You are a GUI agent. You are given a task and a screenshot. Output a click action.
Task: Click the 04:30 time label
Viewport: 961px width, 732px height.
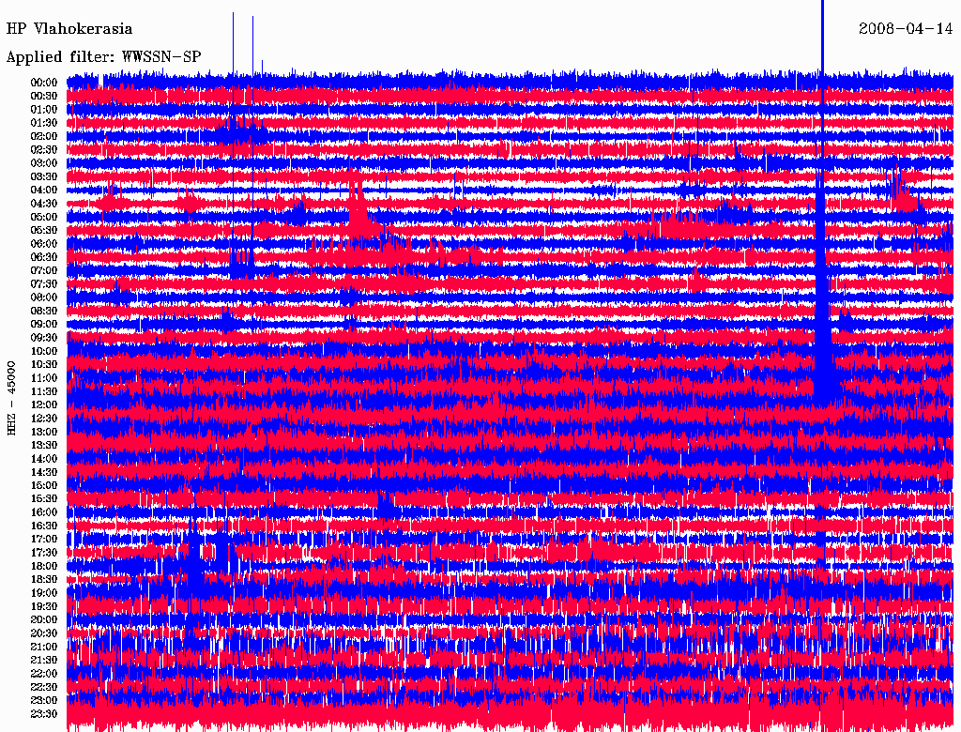(x=44, y=204)
